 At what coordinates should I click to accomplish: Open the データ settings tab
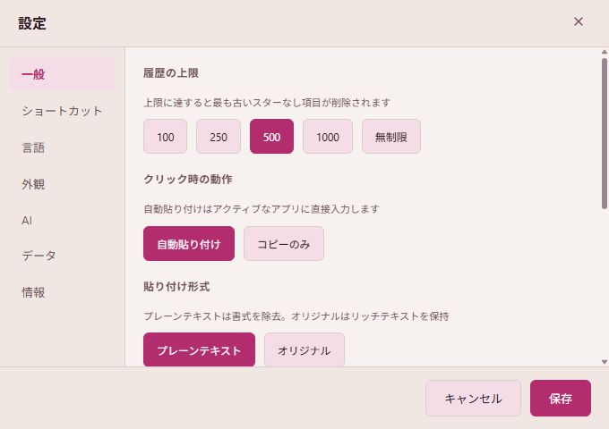[x=63, y=256]
